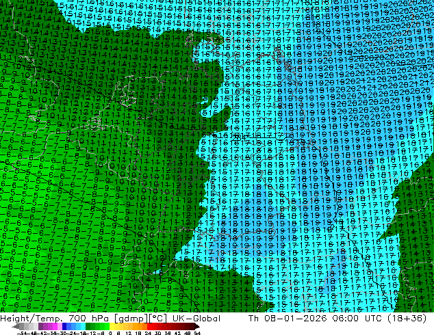Click the dark maroon right arrow end of the scale

[197, 326]
